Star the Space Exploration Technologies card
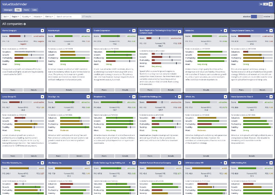 coord(180,32)
